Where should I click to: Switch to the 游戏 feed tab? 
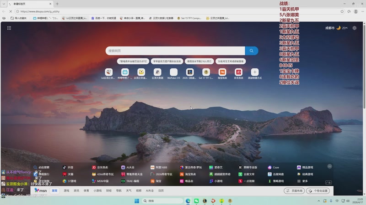coord(66,190)
